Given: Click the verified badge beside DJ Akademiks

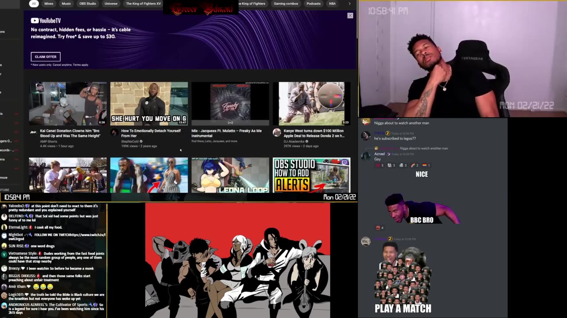Looking at the screenshot, I should point(307,141).
